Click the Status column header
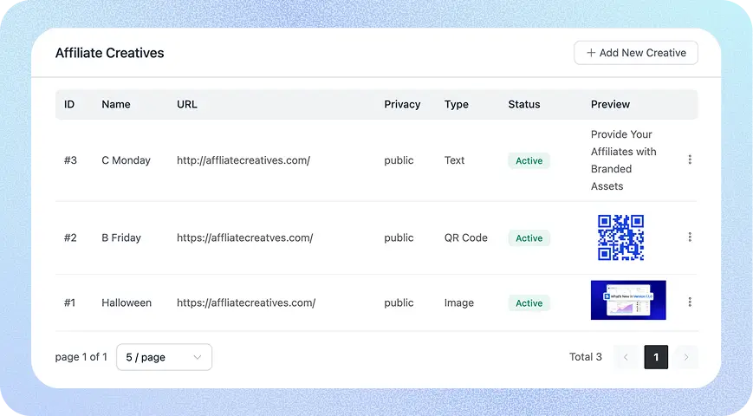753x416 pixels. 524,104
